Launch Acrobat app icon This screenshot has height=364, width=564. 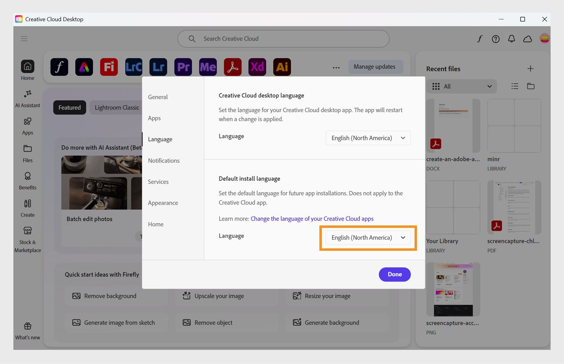coord(233,67)
